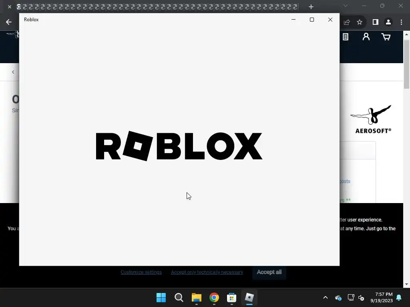Share this page in Chrome

coord(347,22)
